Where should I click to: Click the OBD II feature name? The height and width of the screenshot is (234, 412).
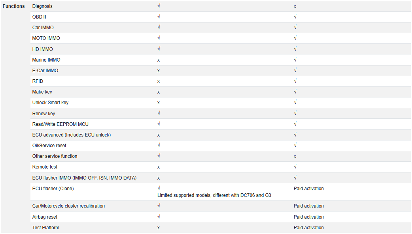point(39,17)
